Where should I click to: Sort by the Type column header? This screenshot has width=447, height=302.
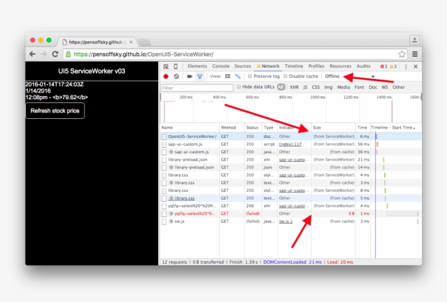click(x=269, y=128)
